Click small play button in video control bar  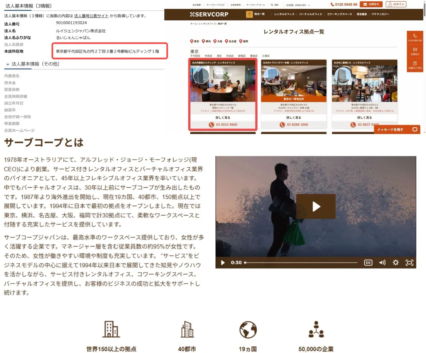point(223,263)
